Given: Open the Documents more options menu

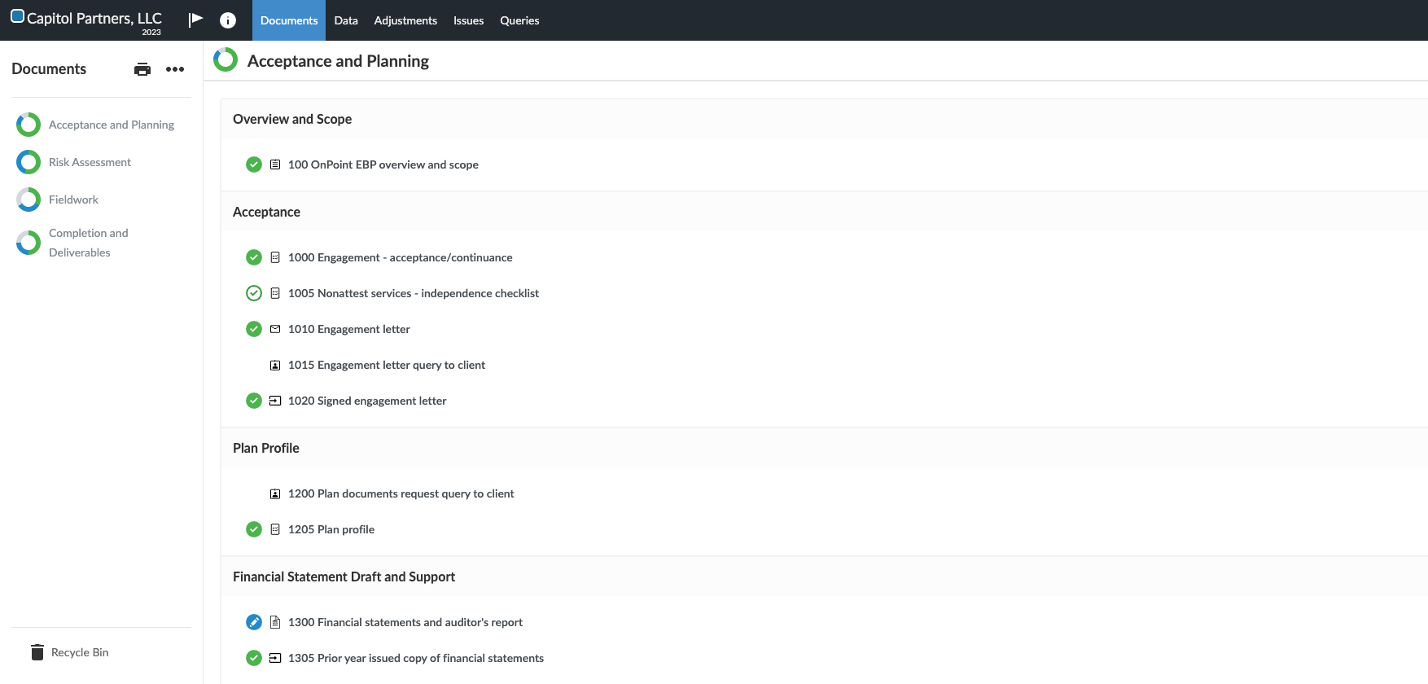Looking at the screenshot, I should click(175, 69).
